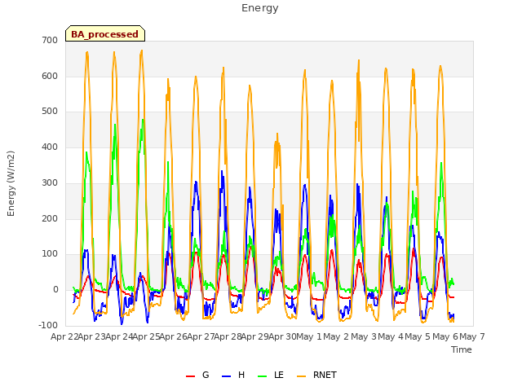Click the orange RNET legend swatch
522x391 pixels.
tap(301, 376)
